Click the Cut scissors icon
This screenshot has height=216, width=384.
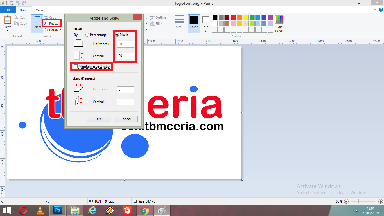[x=17, y=17]
